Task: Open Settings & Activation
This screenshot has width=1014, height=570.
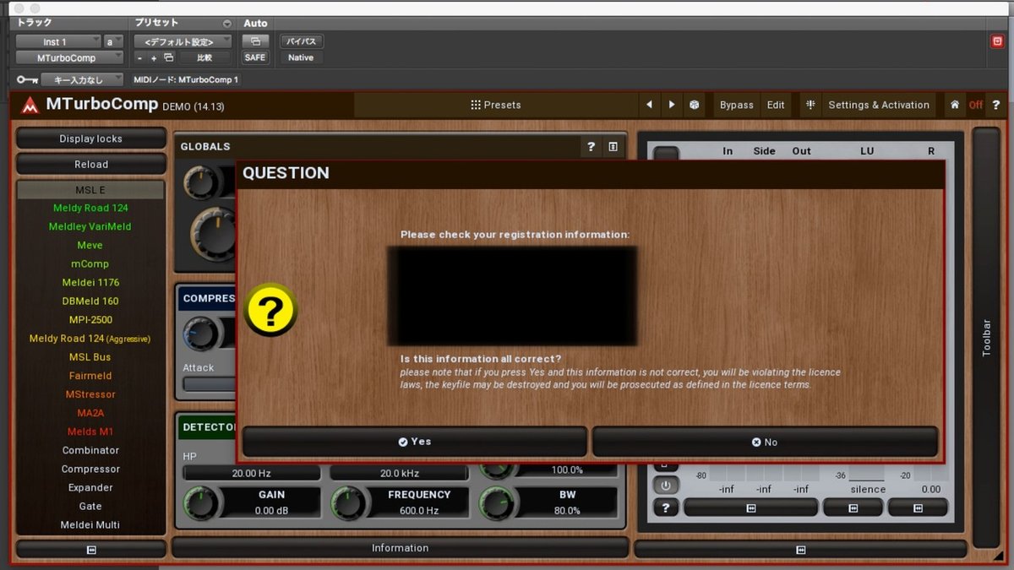Action: click(879, 105)
